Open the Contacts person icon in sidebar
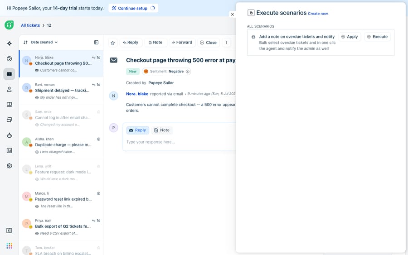This screenshot has height=255, width=408. point(10,89)
